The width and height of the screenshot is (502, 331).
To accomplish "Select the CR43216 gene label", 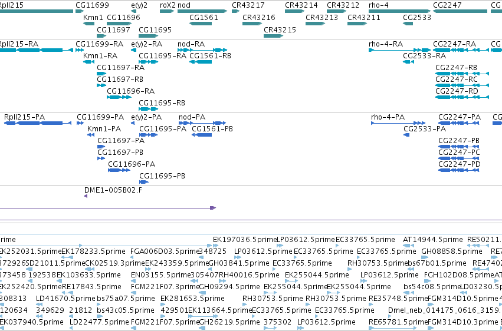I will coord(259,17).
